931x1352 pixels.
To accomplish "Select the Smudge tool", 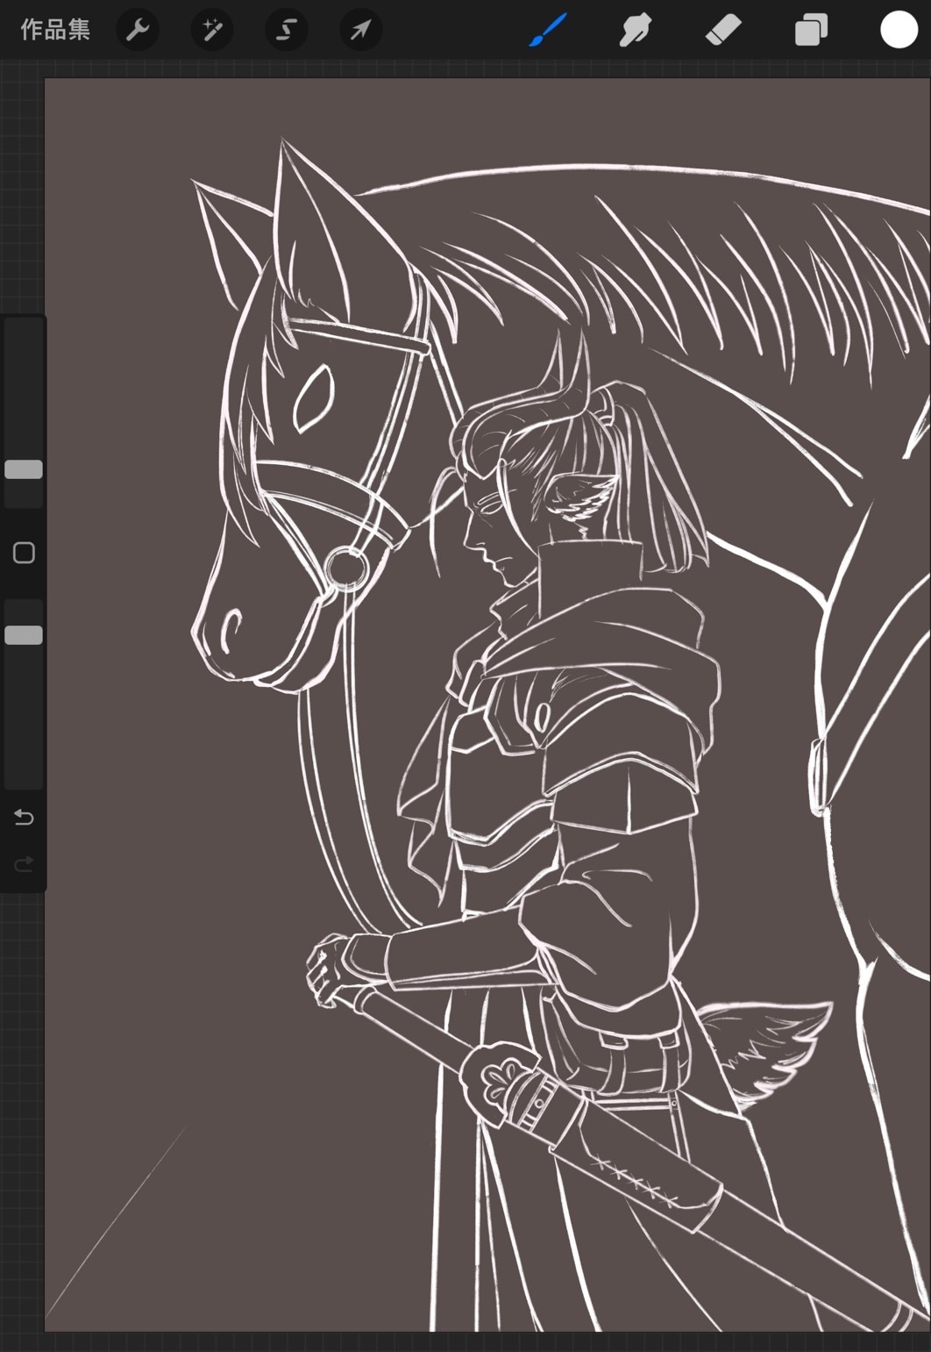I will (x=635, y=30).
